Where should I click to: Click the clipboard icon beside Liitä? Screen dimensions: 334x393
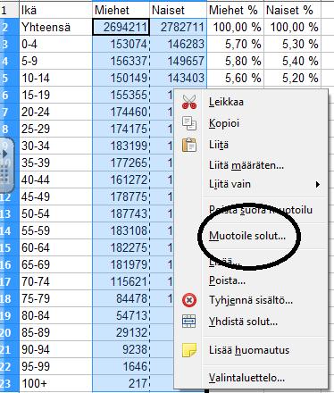coord(189,145)
